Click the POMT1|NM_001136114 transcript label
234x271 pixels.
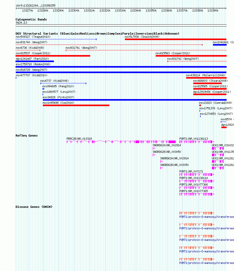pyautogui.click(x=194, y=178)
